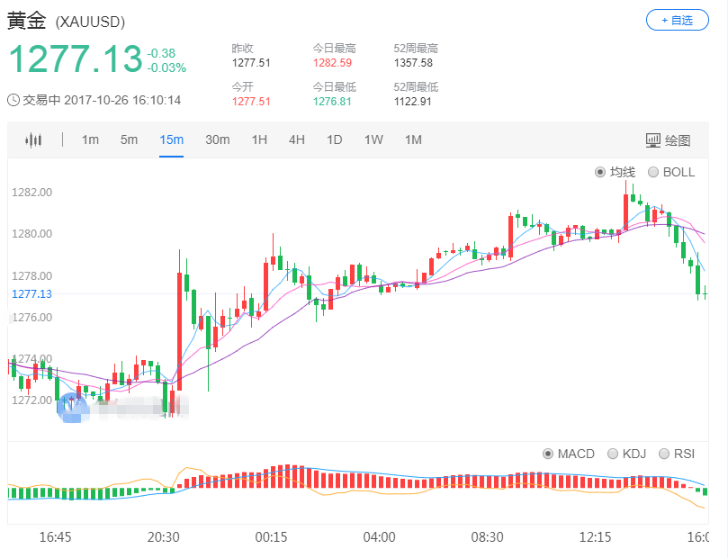Open the daily 1D chart

pos(334,139)
